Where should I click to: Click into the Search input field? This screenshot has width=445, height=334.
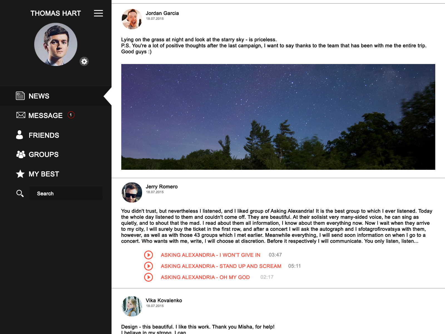coord(66,193)
